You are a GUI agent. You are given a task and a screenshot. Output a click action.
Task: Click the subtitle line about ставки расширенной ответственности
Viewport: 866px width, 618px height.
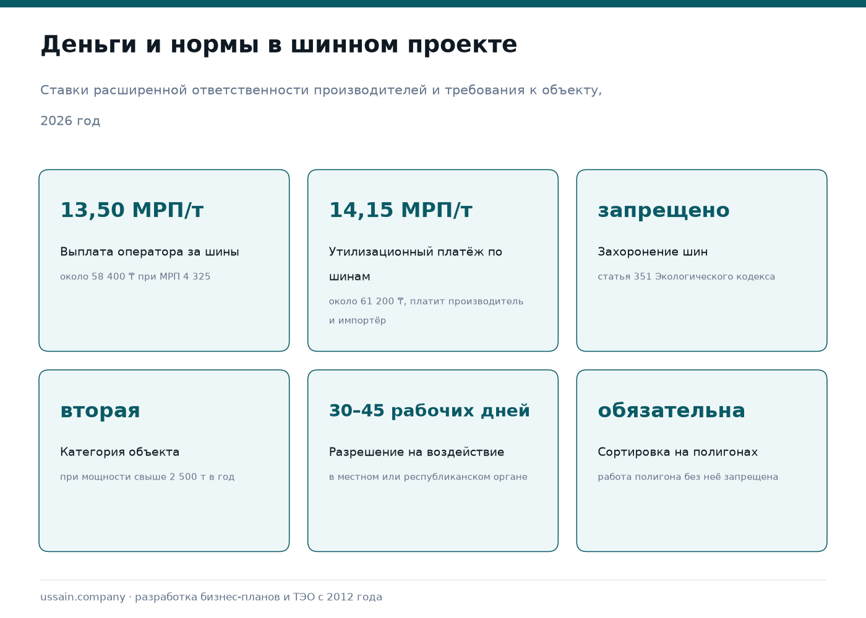click(x=321, y=90)
